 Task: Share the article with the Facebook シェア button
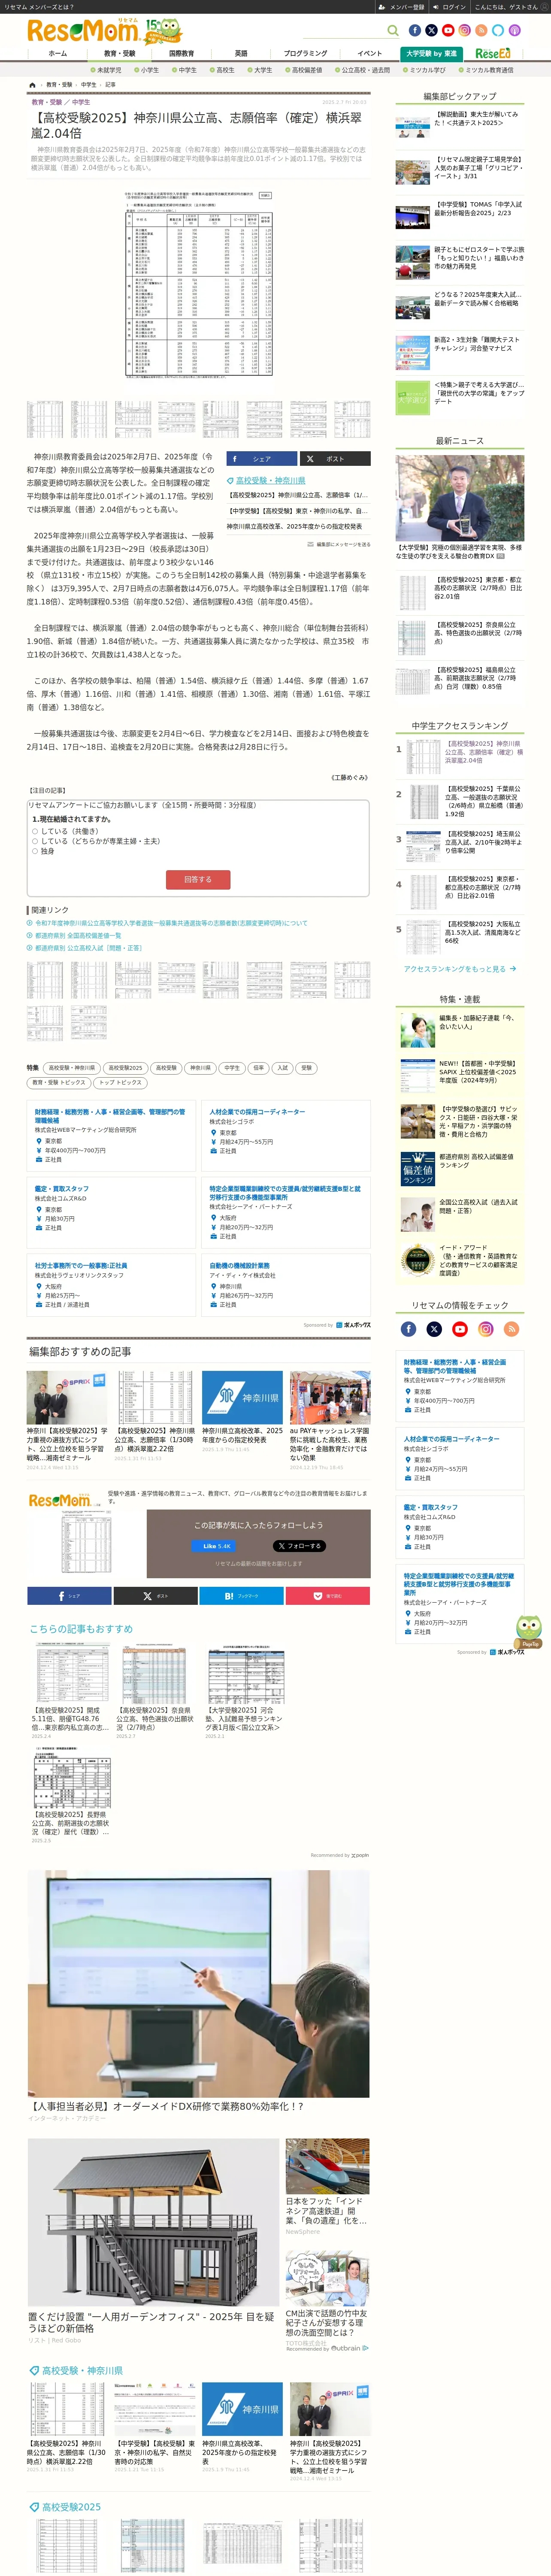click(262, 459)
